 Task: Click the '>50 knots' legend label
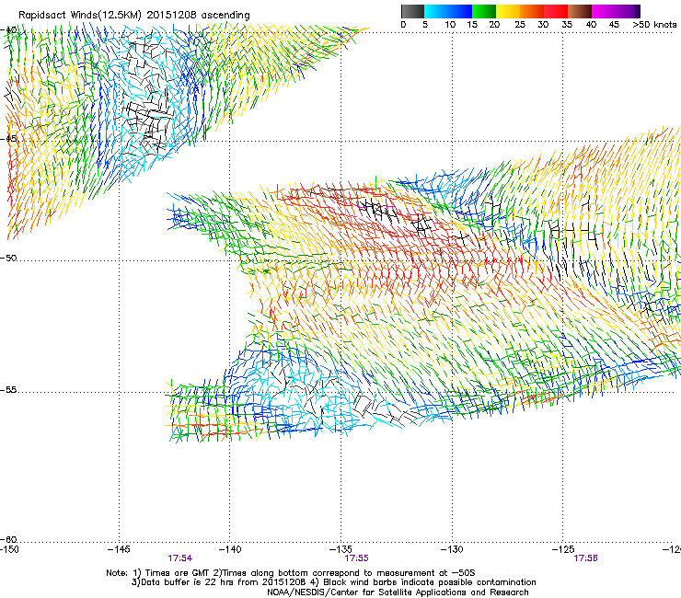pos(654,25)
